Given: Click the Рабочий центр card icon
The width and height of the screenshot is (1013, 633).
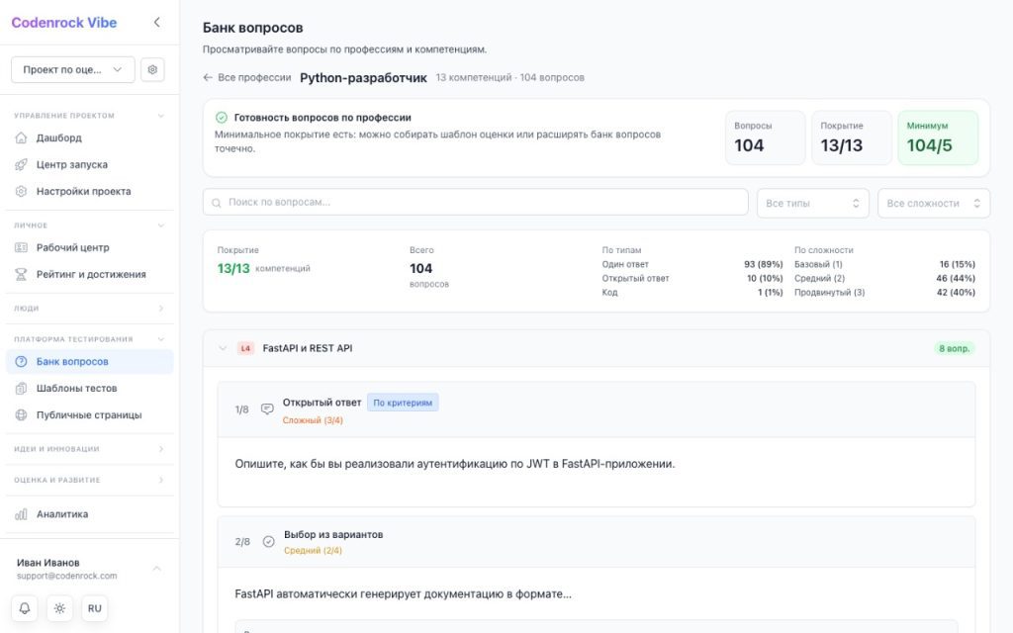Looking at the screenshot, I should (22, 247).
